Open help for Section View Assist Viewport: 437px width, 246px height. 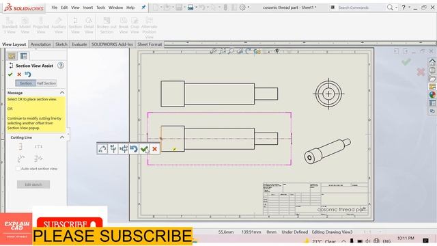pyautogui.click(x=61, y=66)
